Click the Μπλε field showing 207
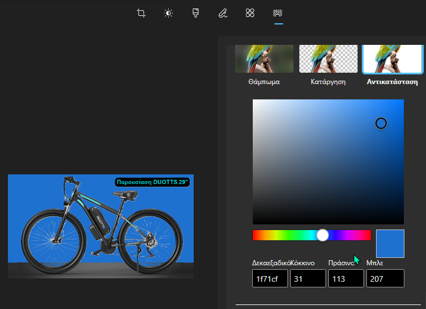Screen dimensions: 426x309 385,278
